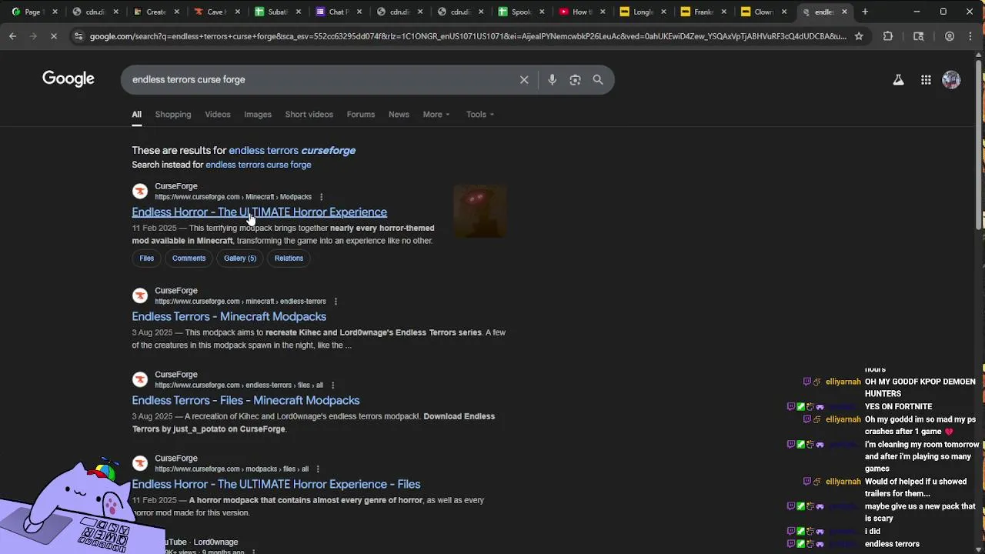Screen dimensions: 985x554
Task: Close the Cave tab
Action: 237,12
